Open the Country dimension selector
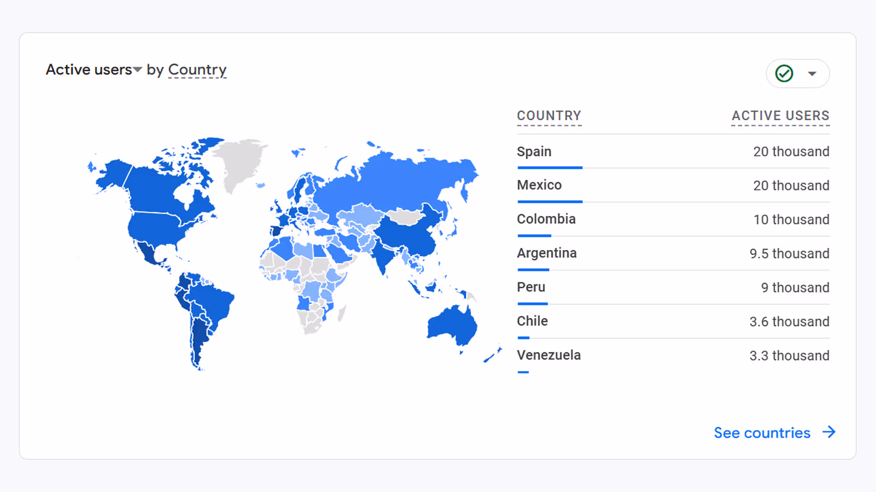876x492 pixels. tap(197, 70)
